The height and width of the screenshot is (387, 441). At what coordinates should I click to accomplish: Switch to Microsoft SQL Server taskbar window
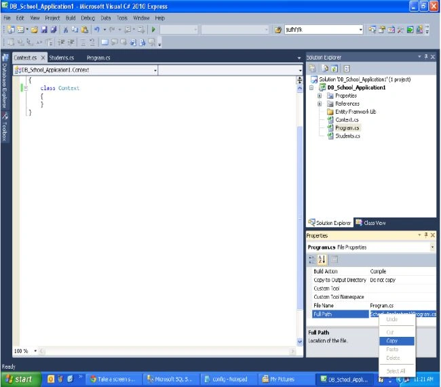[x=171, y=379]
